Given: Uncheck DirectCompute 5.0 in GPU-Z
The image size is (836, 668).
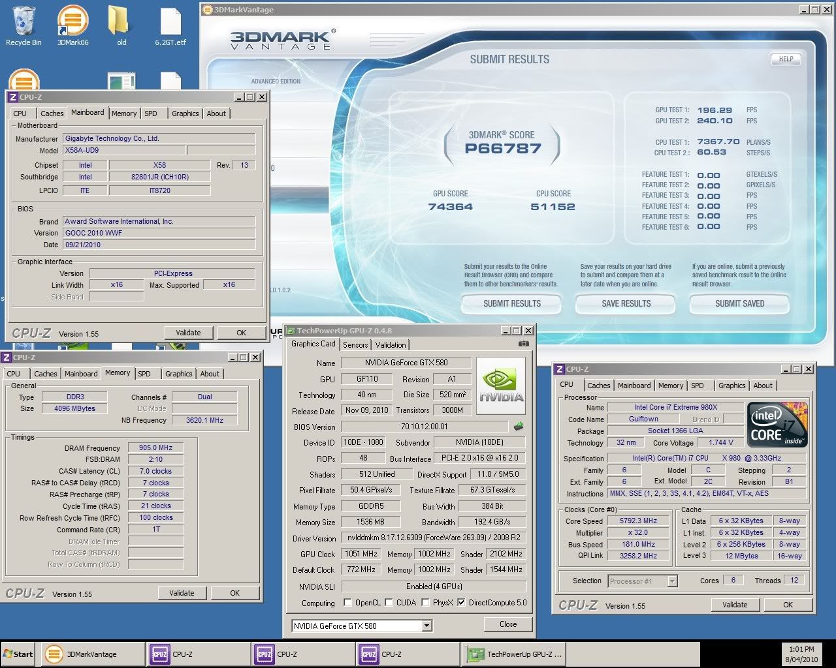Looking at the screenshot, I should pyautogui.click(x=462, y=603).
